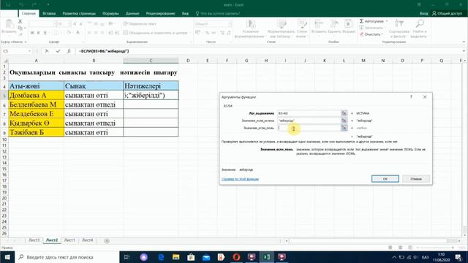The width and height of the screenshot is (468, 263).
Task: Switch to the Вид tab
Action: pyautogui.click(x=185, y=13)
